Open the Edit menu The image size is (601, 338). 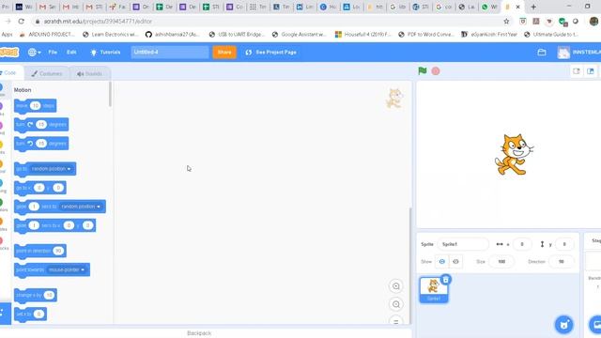pos(71,53)
